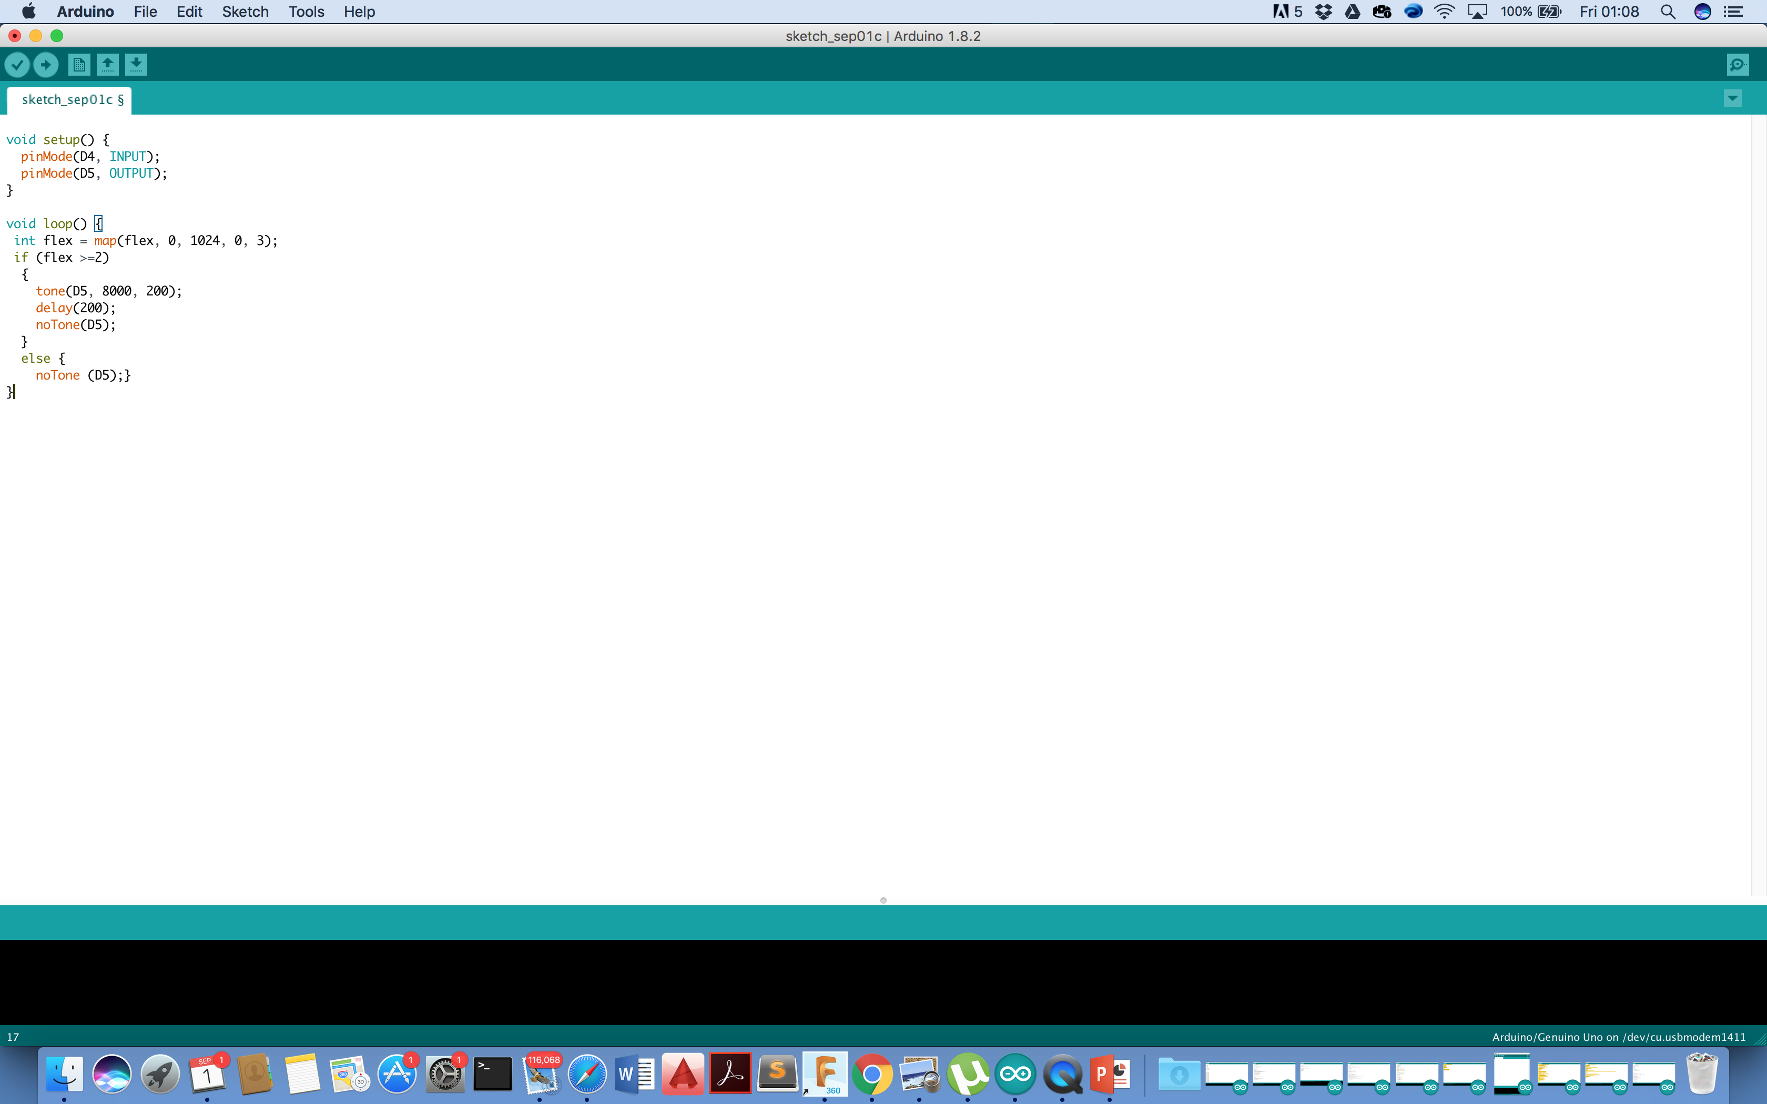Screen dimensions: 1767x1104
Task: Open Spotlight search
Action: (1668, 12)
